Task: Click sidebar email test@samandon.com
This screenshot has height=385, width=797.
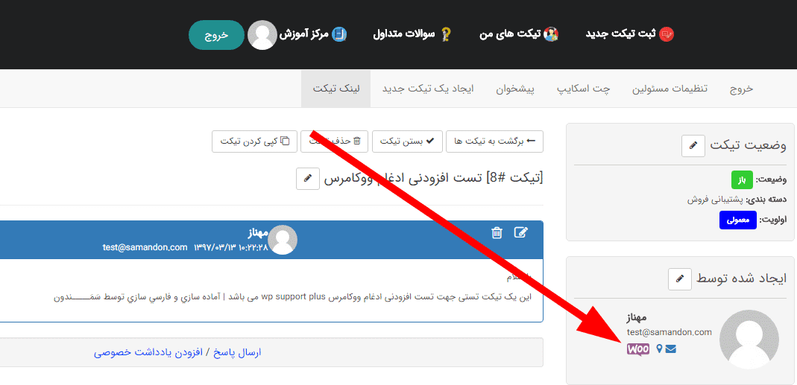Action: click(670, 332)
